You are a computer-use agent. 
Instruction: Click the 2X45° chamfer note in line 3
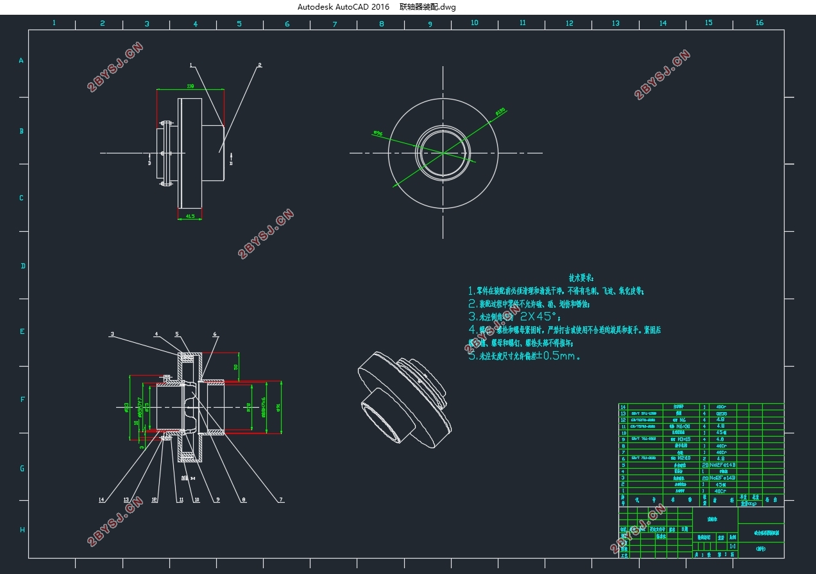[540, 317]
